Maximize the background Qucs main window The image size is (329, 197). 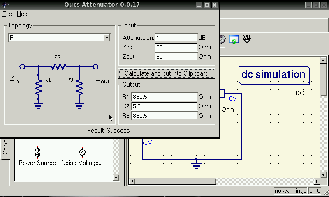[316, 5]
